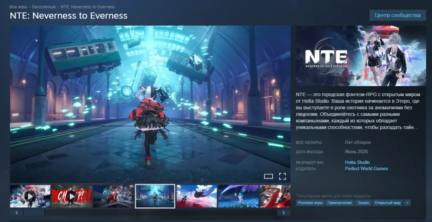432x222 pixels.
Task: Go to Все игры breadcrumb
Action: point(18,7)
